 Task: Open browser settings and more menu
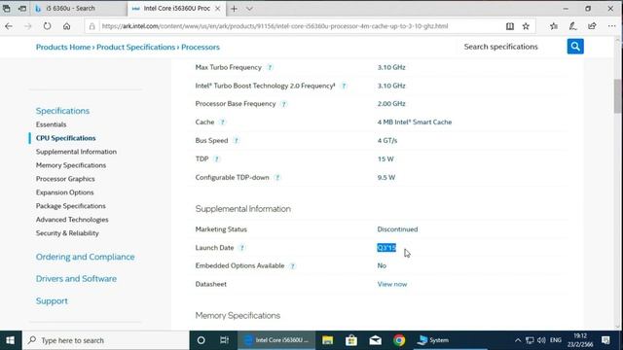click(611, 26)
